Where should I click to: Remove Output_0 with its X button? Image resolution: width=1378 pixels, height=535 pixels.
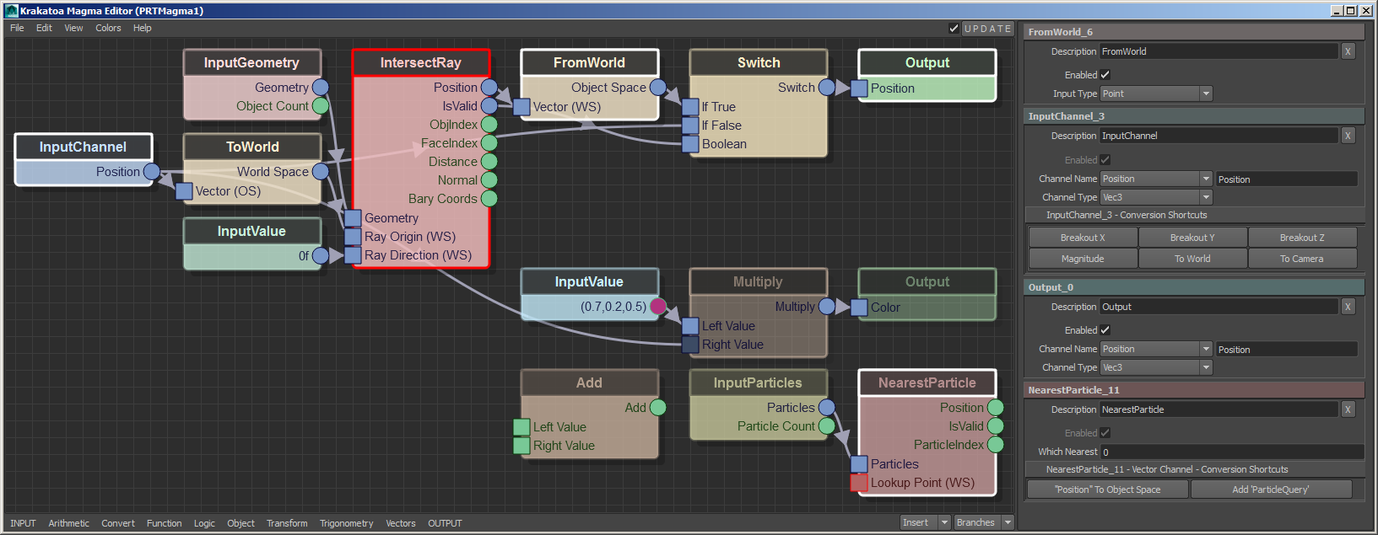(x=1348, y=307)
